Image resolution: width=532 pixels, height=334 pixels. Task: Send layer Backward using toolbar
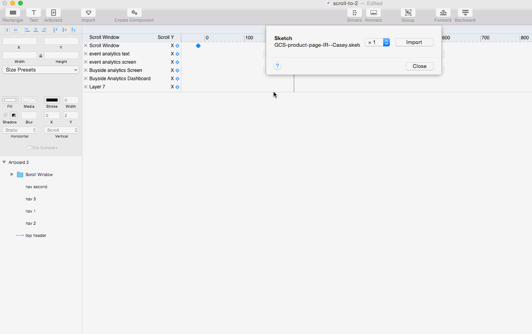(x=465, y=13)
